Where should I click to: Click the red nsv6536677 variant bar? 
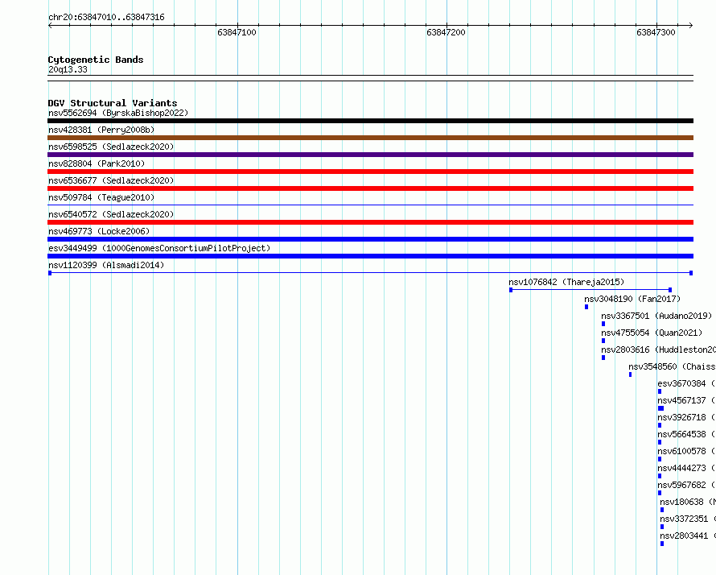pyautogui.click(x=370, y=188)
